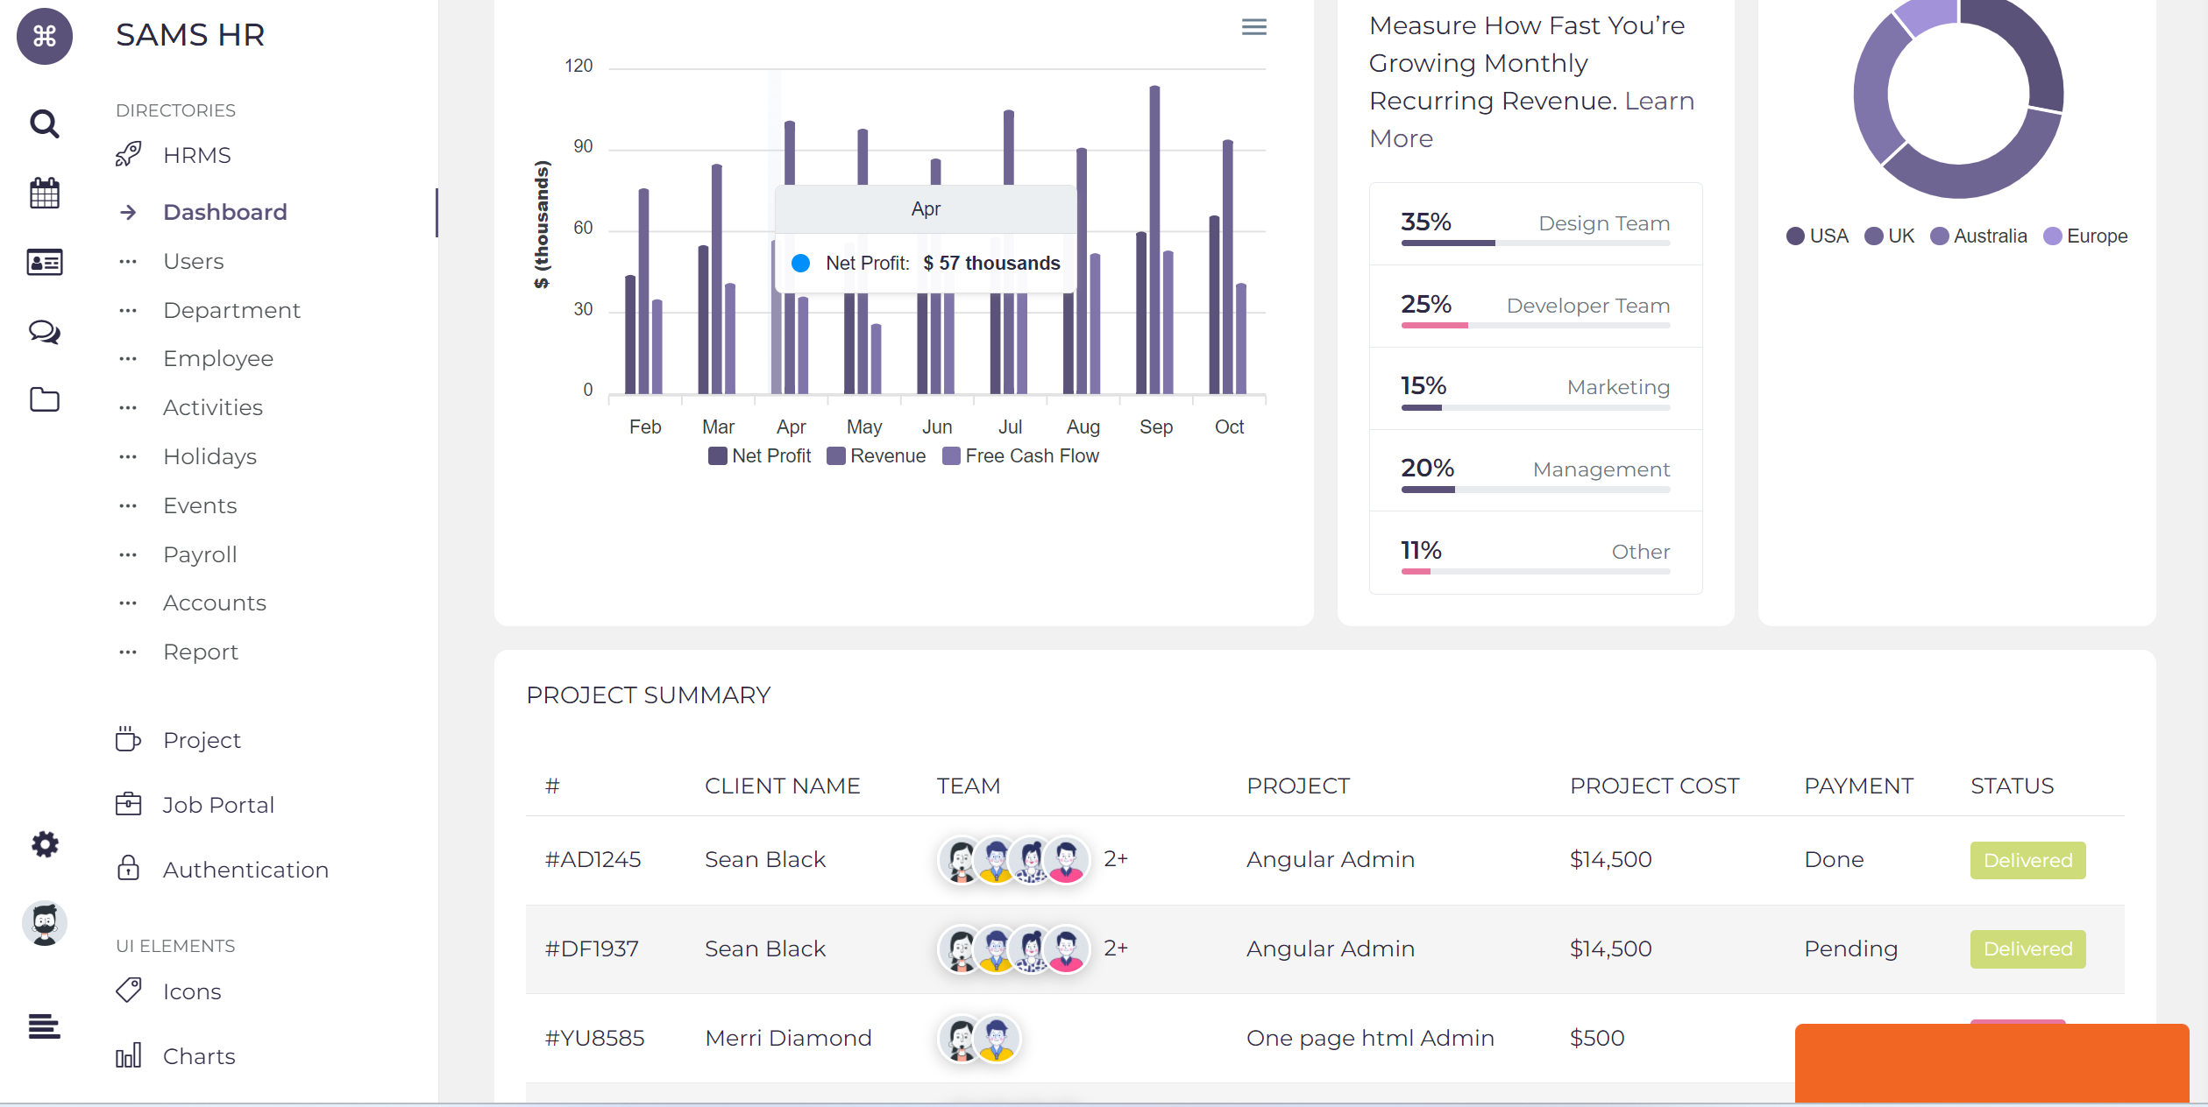The image size is (2208, 1107).
Task: Click the Learn More link
Action: pyautogui.click(x=1532, y=120)
